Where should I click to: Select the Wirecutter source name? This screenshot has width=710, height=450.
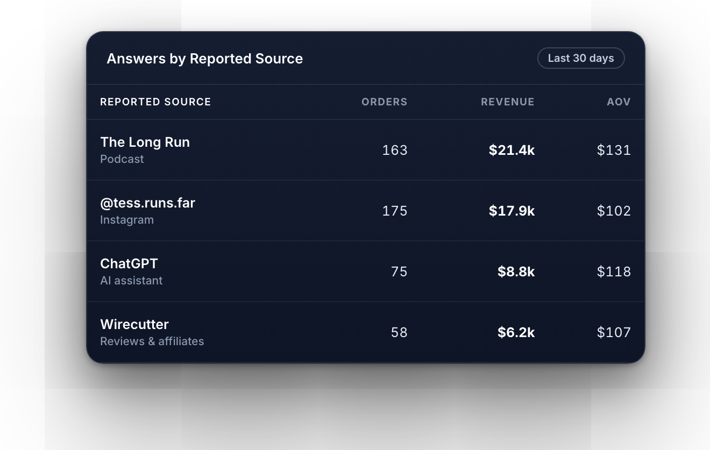click(134, 324)
